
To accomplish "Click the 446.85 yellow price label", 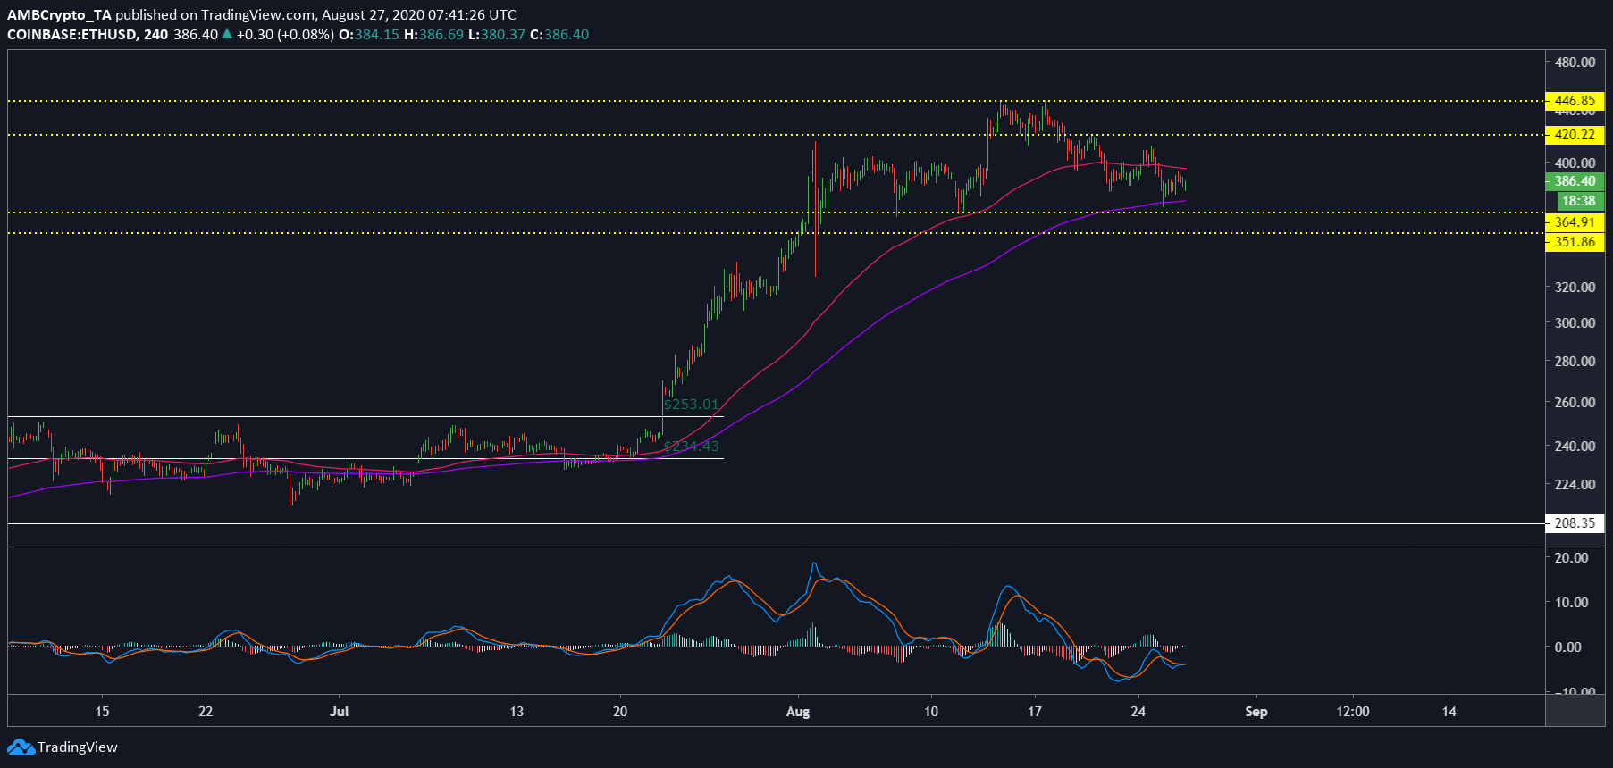I will [x=1575, y=101].
